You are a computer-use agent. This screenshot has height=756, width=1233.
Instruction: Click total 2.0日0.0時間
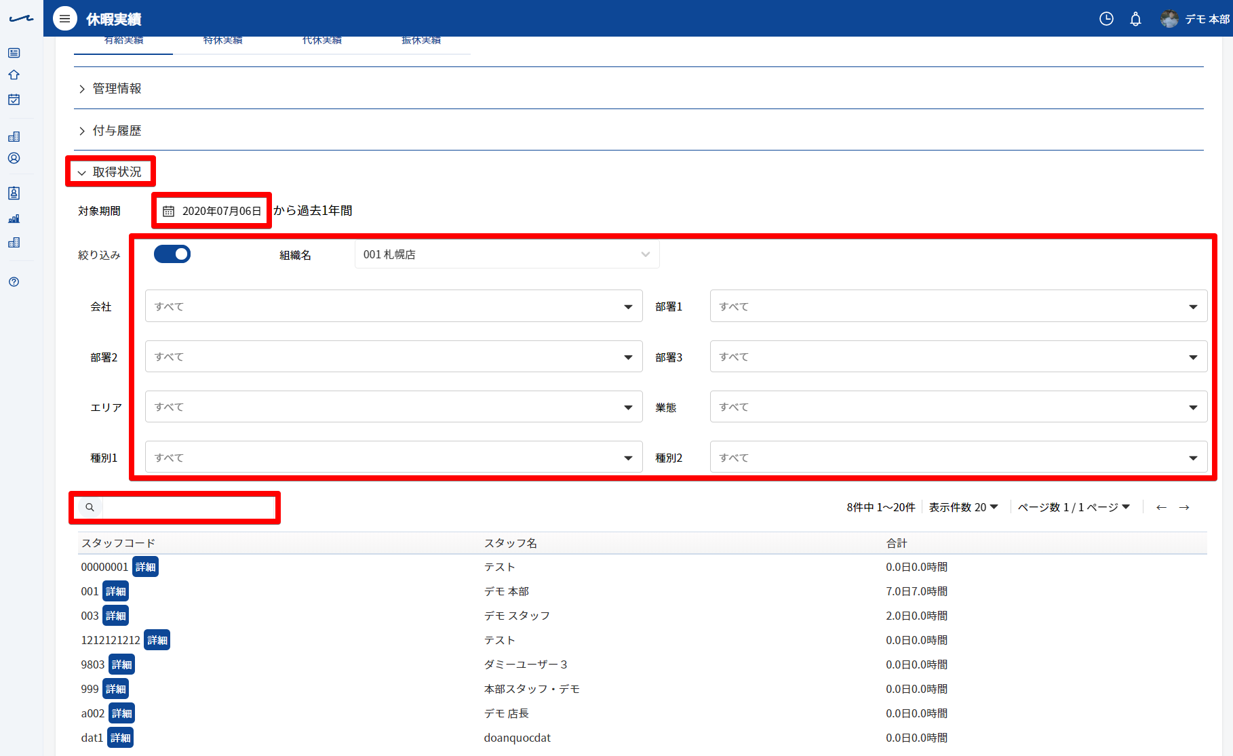click(x=916, y=616)
